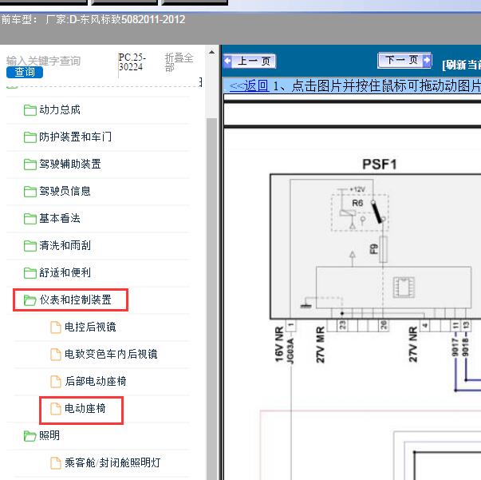This screenshot has height=480, width=481.
Task: Click the ground symbol in PSF1 box
Action: click(306, 306)
